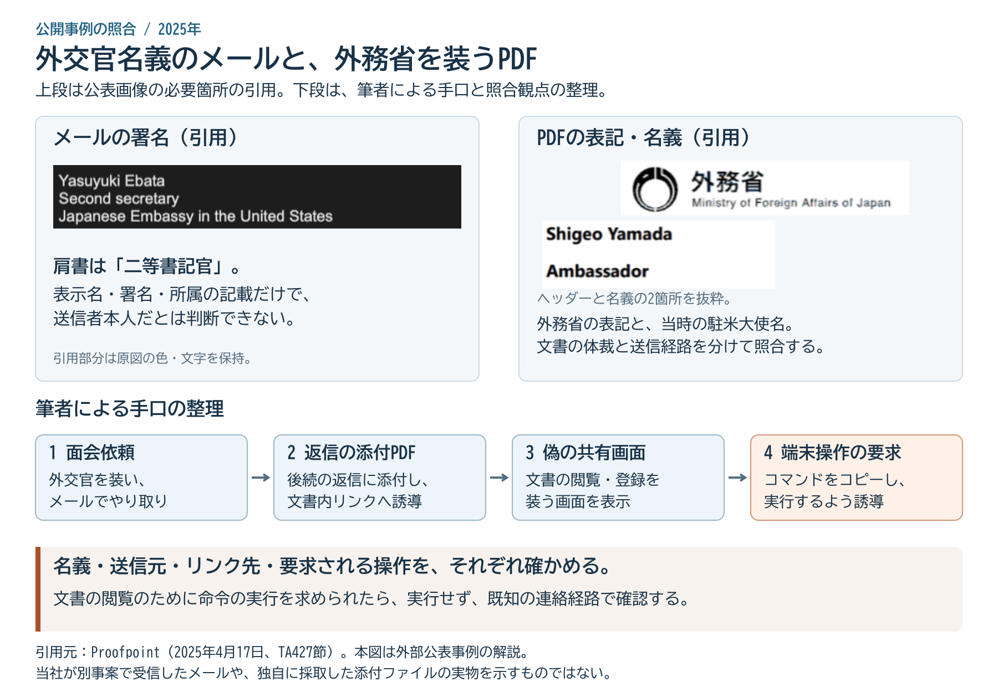Select the orange step card 4 端末操作の要求
This screenshot has width=998, height=687.
[x=857, y=478]
